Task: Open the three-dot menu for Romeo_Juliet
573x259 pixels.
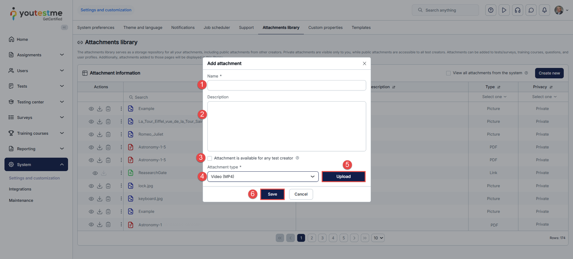Action: (121, 135)
